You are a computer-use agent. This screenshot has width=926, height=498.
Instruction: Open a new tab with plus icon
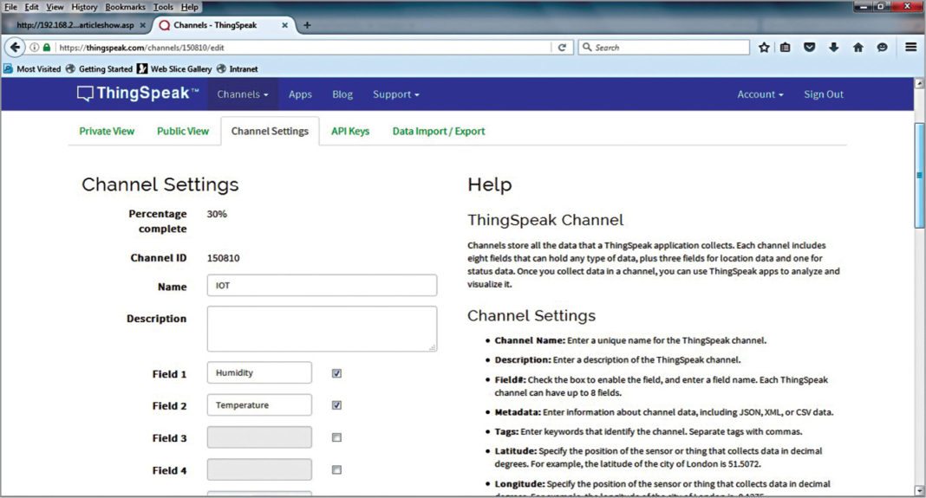(x=307, y=25)
